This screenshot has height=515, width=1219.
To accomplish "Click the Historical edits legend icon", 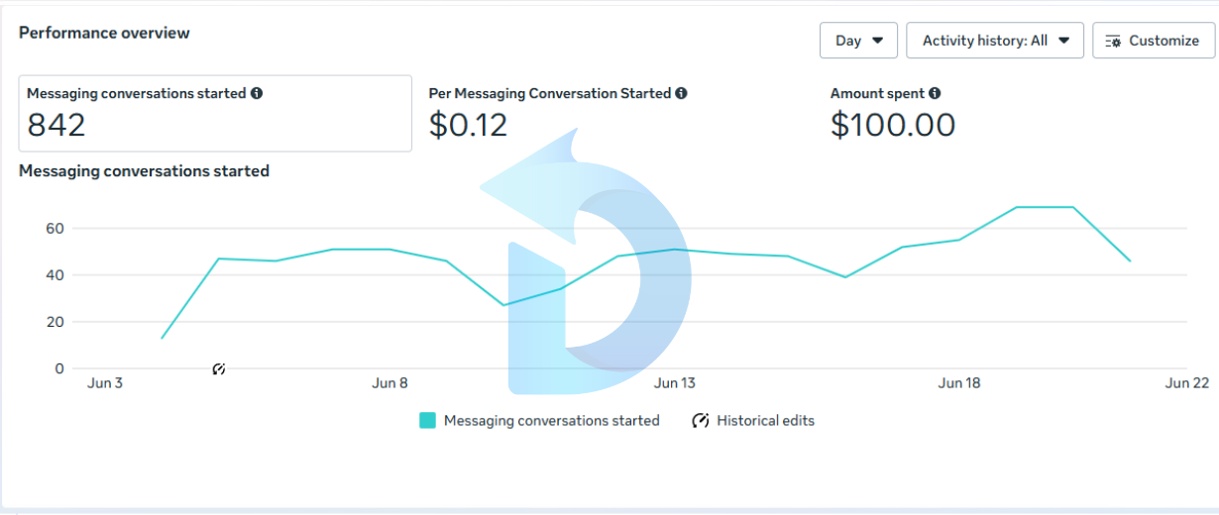I will (701, 421).
